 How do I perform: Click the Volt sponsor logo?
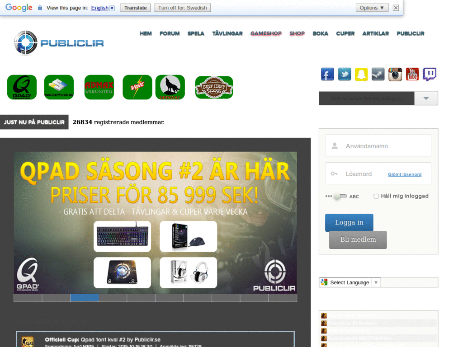pos(137,87)
